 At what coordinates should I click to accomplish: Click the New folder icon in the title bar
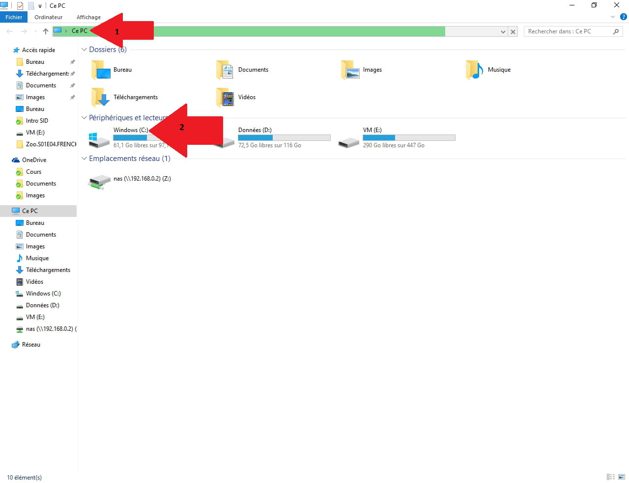[x=31, y=5]
